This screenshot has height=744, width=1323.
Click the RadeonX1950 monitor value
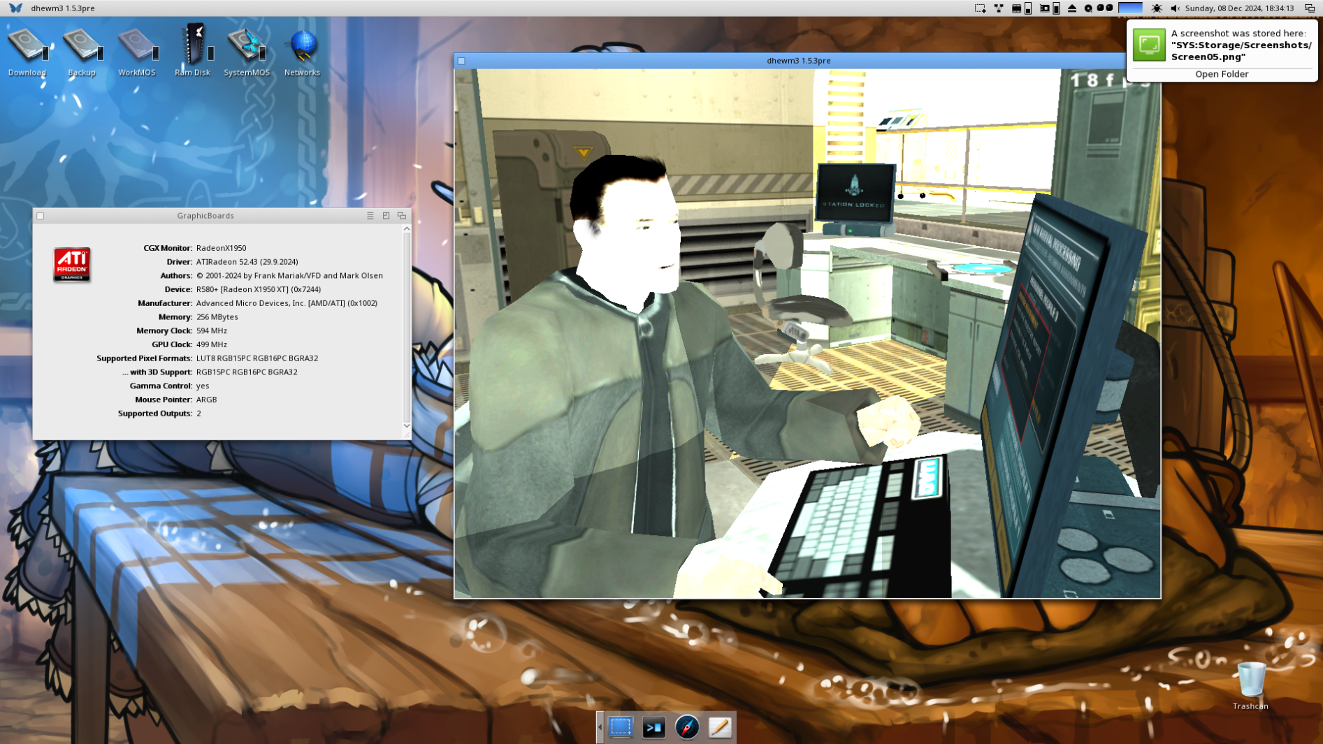221,248
